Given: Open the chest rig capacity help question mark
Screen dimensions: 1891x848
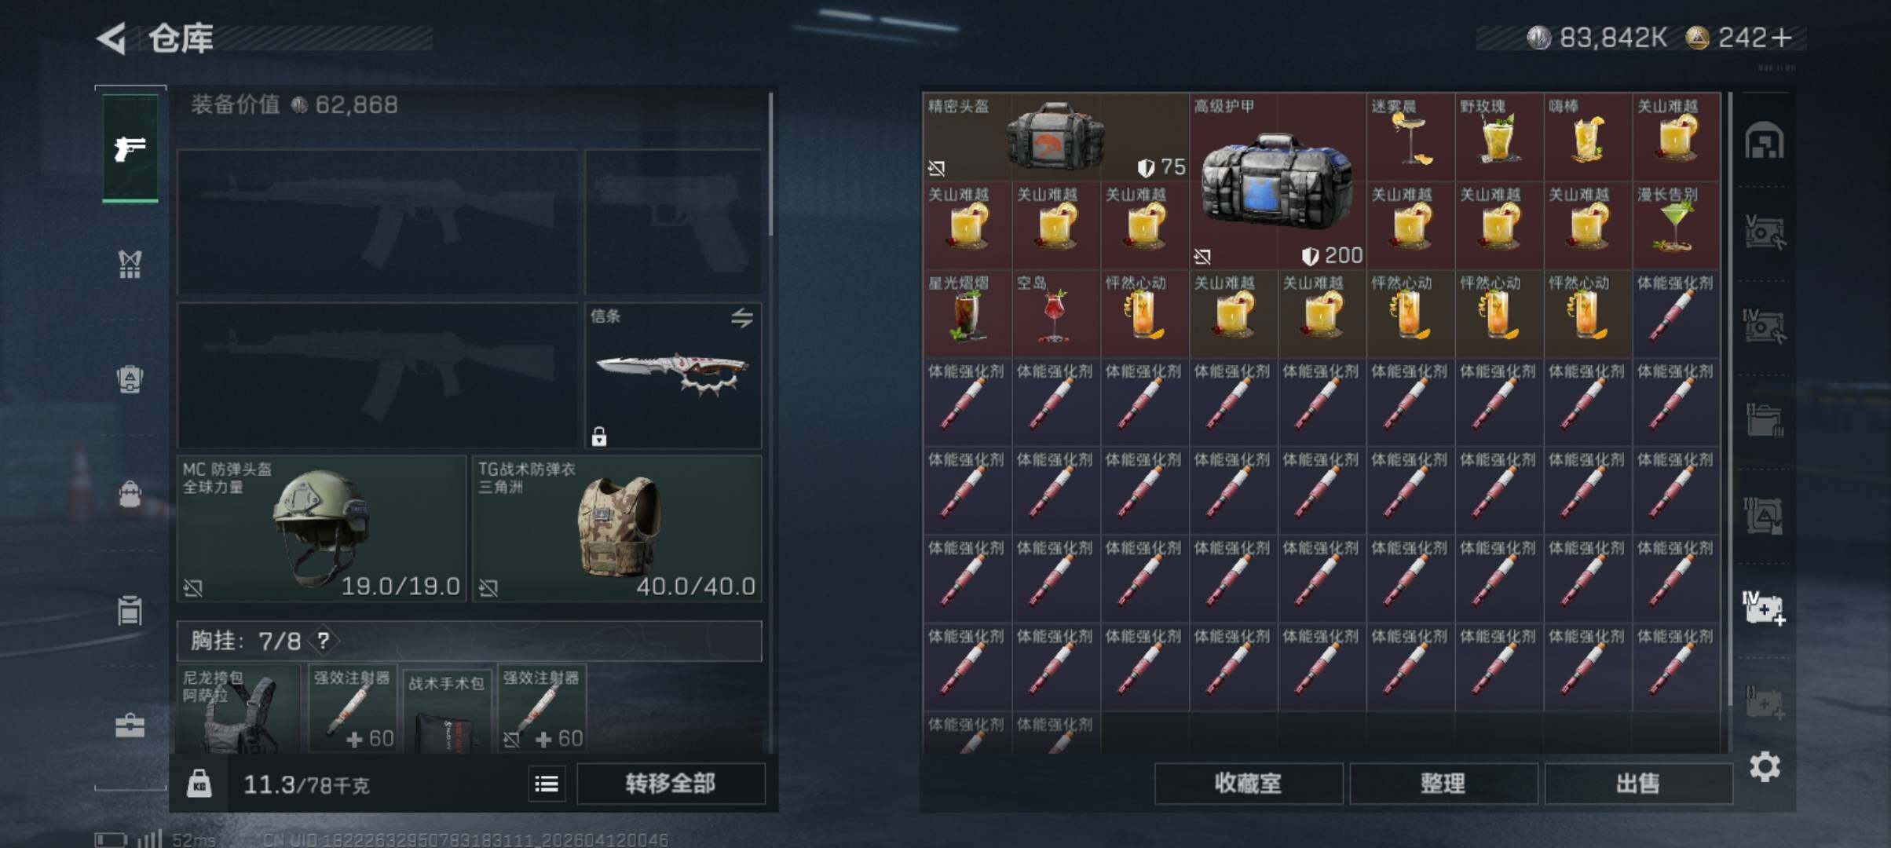Looking at the screenshot, I should [x=323, y=641].
